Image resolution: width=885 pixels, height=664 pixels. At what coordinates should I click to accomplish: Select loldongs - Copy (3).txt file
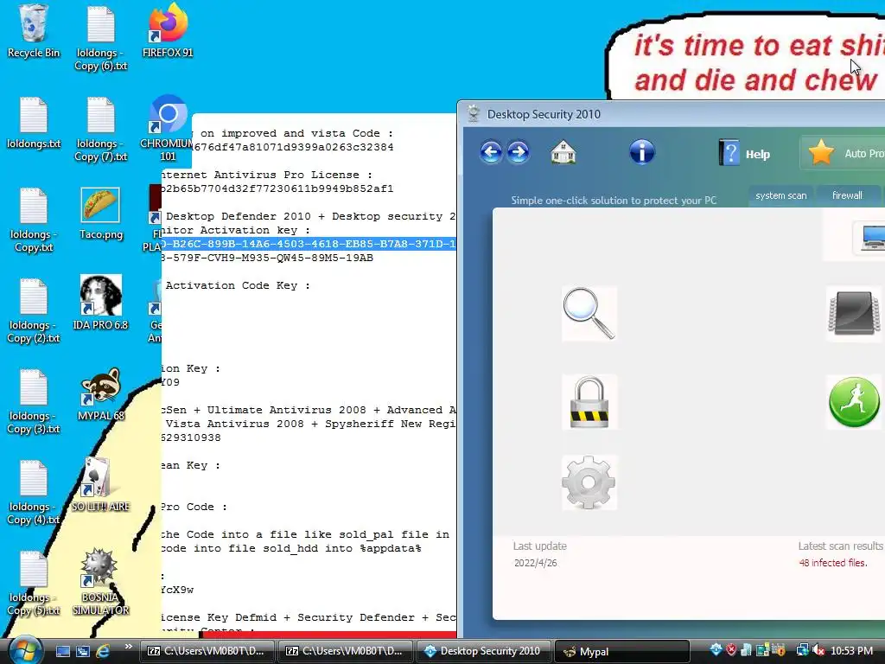(x=34, y=401)
